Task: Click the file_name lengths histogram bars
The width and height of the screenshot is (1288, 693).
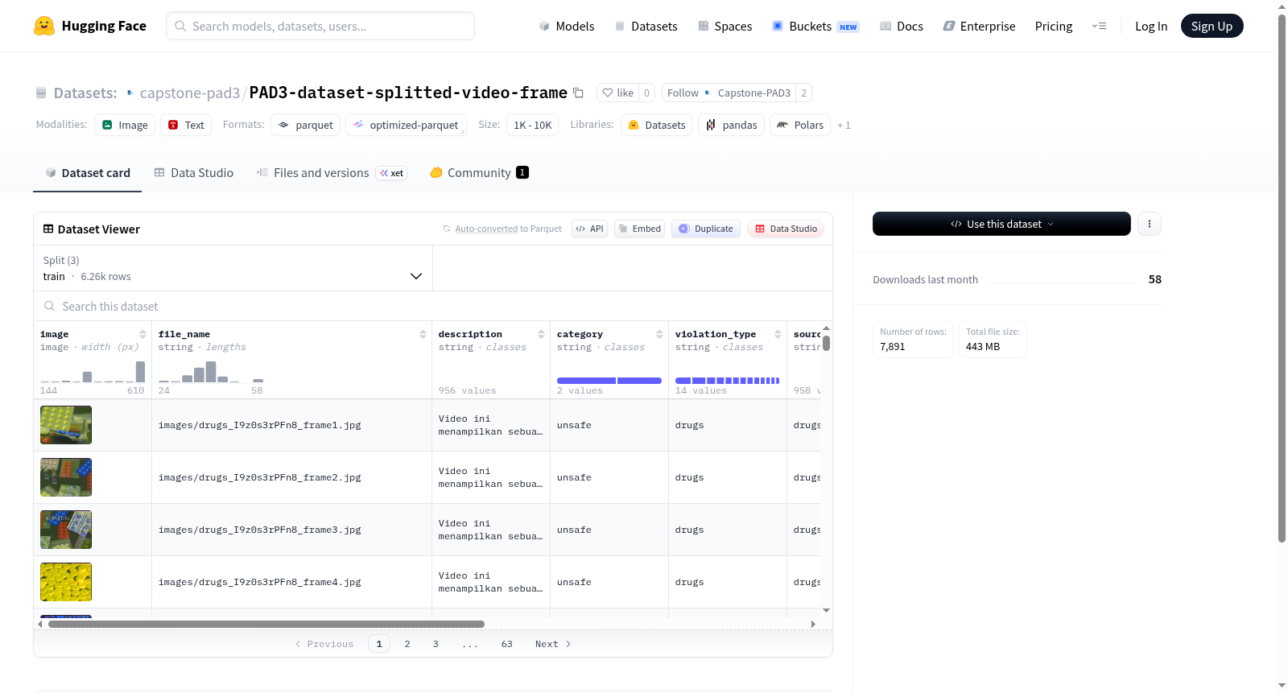Action: (211, 371)
